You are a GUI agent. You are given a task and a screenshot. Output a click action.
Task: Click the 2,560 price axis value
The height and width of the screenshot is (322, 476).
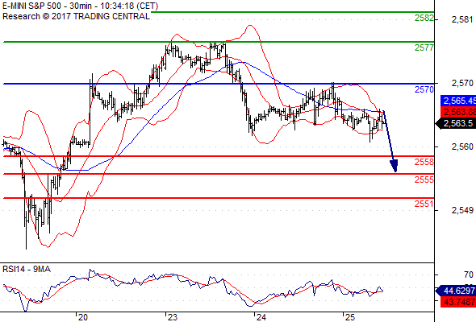[462, 147]
